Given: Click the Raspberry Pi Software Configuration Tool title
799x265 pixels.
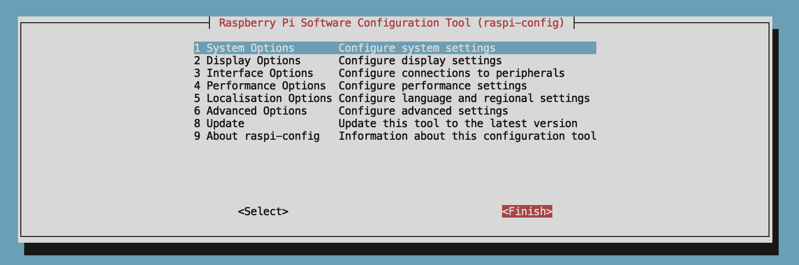Looking at the screenshot, I should [392, 23].
